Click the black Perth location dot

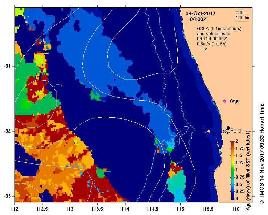pos(228,128)
